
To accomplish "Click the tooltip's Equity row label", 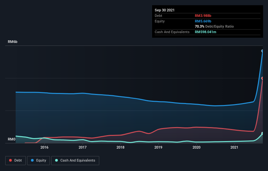I will [160, 21].
